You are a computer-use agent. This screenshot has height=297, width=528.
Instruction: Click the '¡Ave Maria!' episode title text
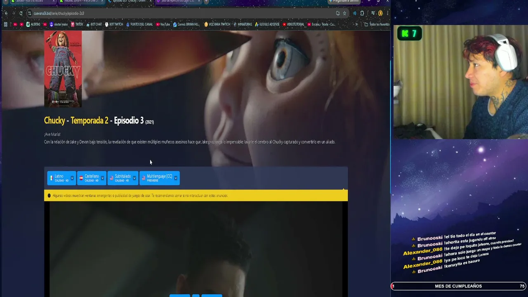click(x=52, y=134)
